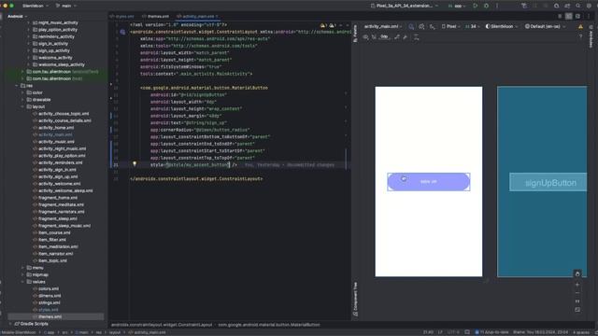Expand the color folder
The image size is (598, 336).
pos(22,92)
